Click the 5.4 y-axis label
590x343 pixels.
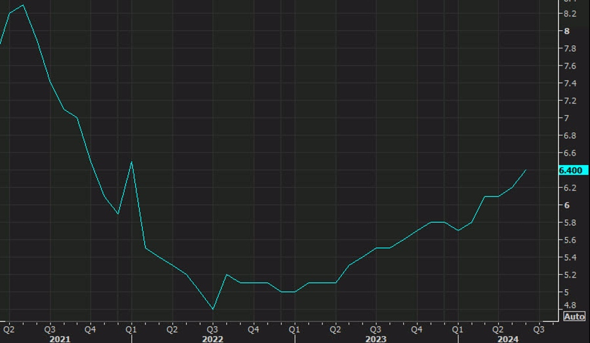point(570,257)
